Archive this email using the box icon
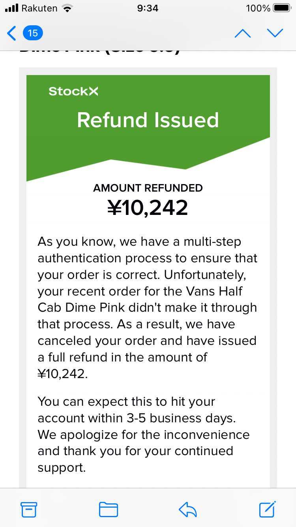This screenshot has height=527, width=296. pos(29,510)
